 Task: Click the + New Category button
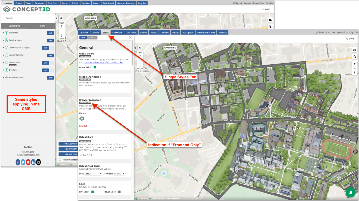(x=68, y=149)
